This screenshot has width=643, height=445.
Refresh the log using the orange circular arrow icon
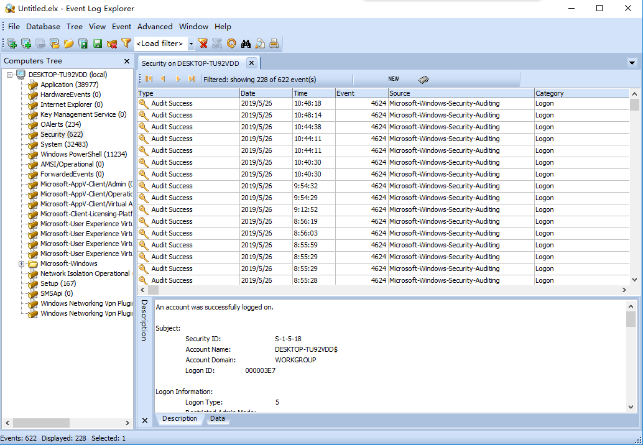[x=231, y=44]
